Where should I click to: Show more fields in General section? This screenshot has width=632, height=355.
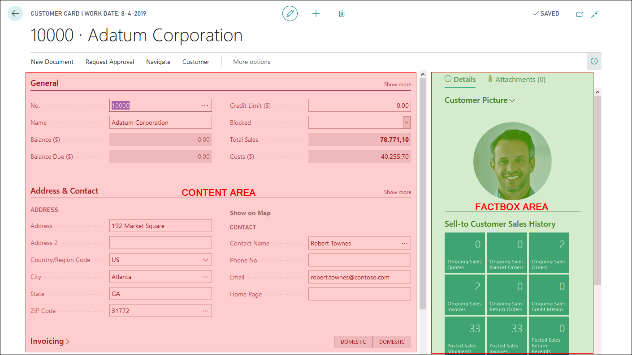tap(397, 85)
